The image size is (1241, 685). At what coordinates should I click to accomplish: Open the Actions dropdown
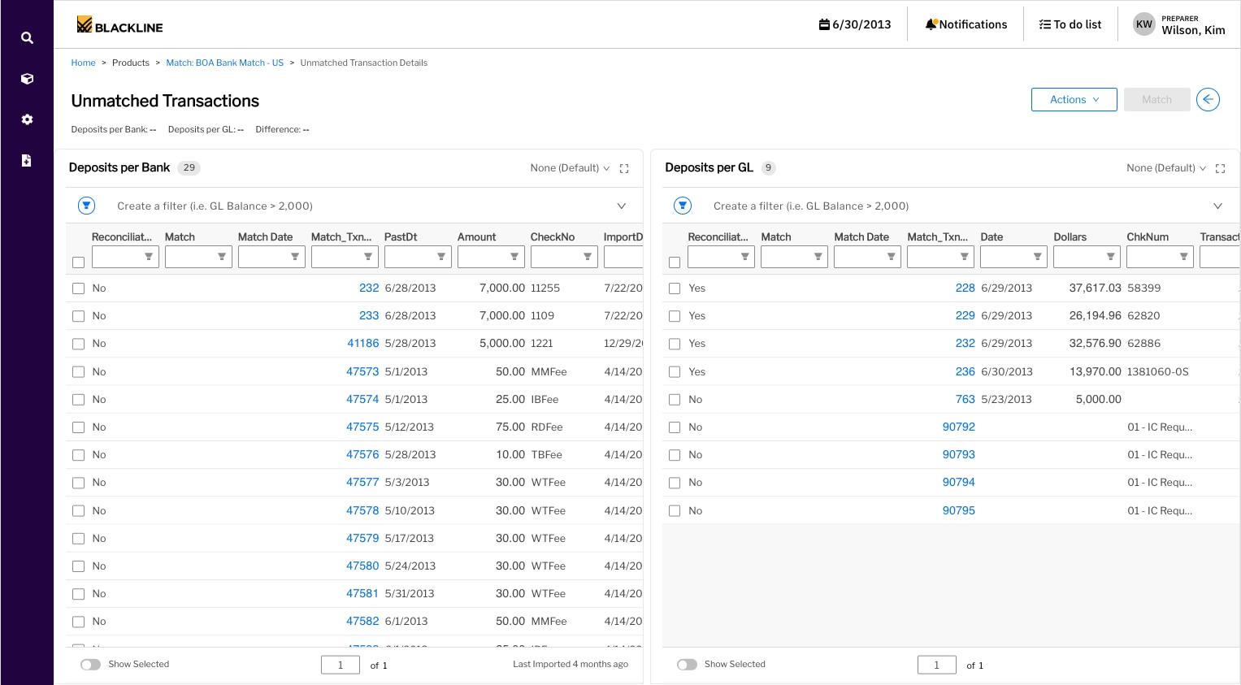(1074, 100)
